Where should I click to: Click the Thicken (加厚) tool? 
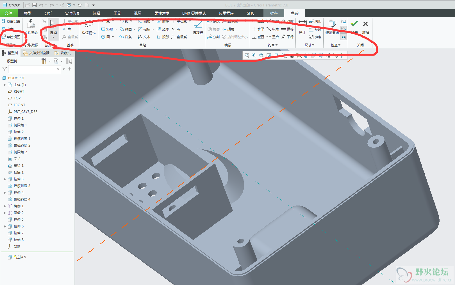click(163, 29)
